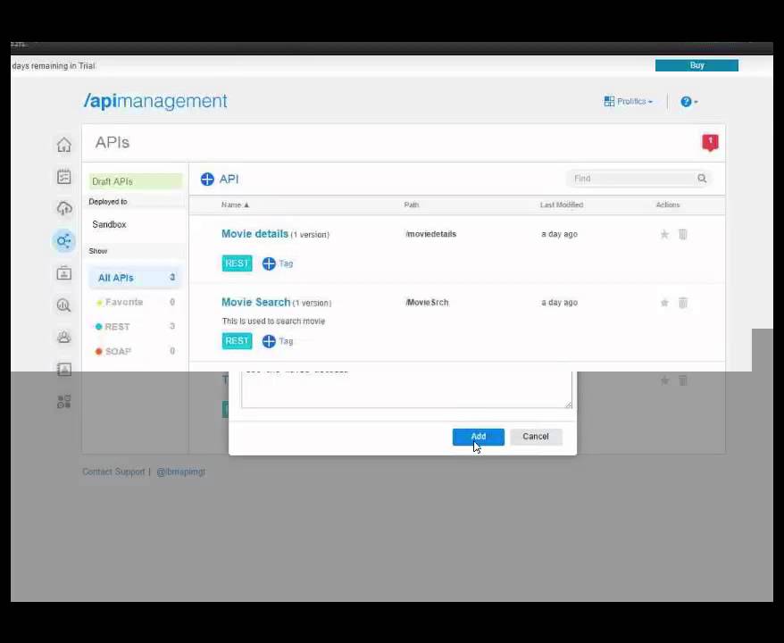Click the Actions column header
The width and height of the screenshot is (784, 643).
click(x=668, y=205)
